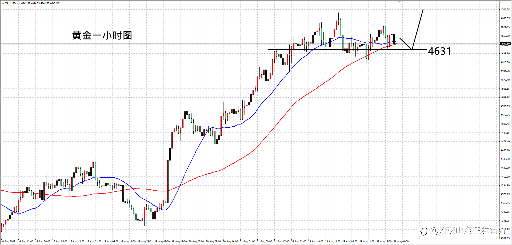Click time axis label 17 Aug 13:00
The image size is (512, 245).
coord(77,242)
